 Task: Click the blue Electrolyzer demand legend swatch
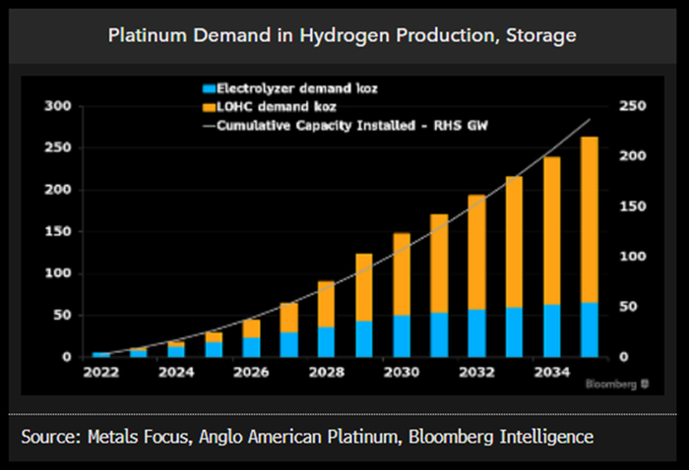209,88
